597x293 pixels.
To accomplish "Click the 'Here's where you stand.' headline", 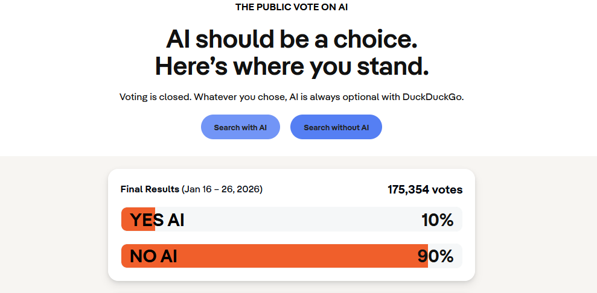I will coord(292,66).
